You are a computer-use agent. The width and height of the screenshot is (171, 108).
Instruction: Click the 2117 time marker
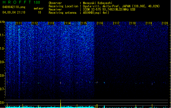pos(116,23)
